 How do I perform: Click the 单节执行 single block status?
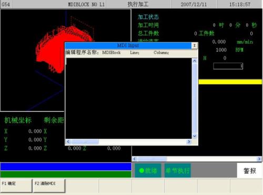(178, 170)
